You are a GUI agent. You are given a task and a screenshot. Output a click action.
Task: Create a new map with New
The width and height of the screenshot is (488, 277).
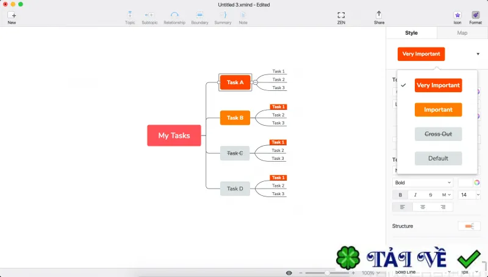point(12,18)
